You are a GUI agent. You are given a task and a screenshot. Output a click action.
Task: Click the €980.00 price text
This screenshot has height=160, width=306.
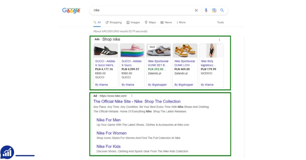(127, 73)
